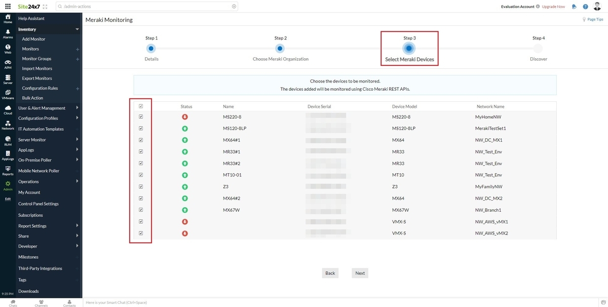Go to Step 2 Choose Meraki Organization marker
The image size is (608, 307).
[x=280, y=49]
